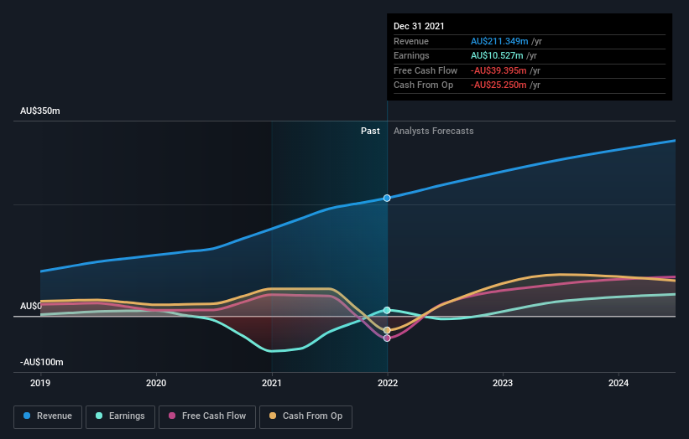
Task: Click the Past label on chart
Action: (x=370, y=131)
